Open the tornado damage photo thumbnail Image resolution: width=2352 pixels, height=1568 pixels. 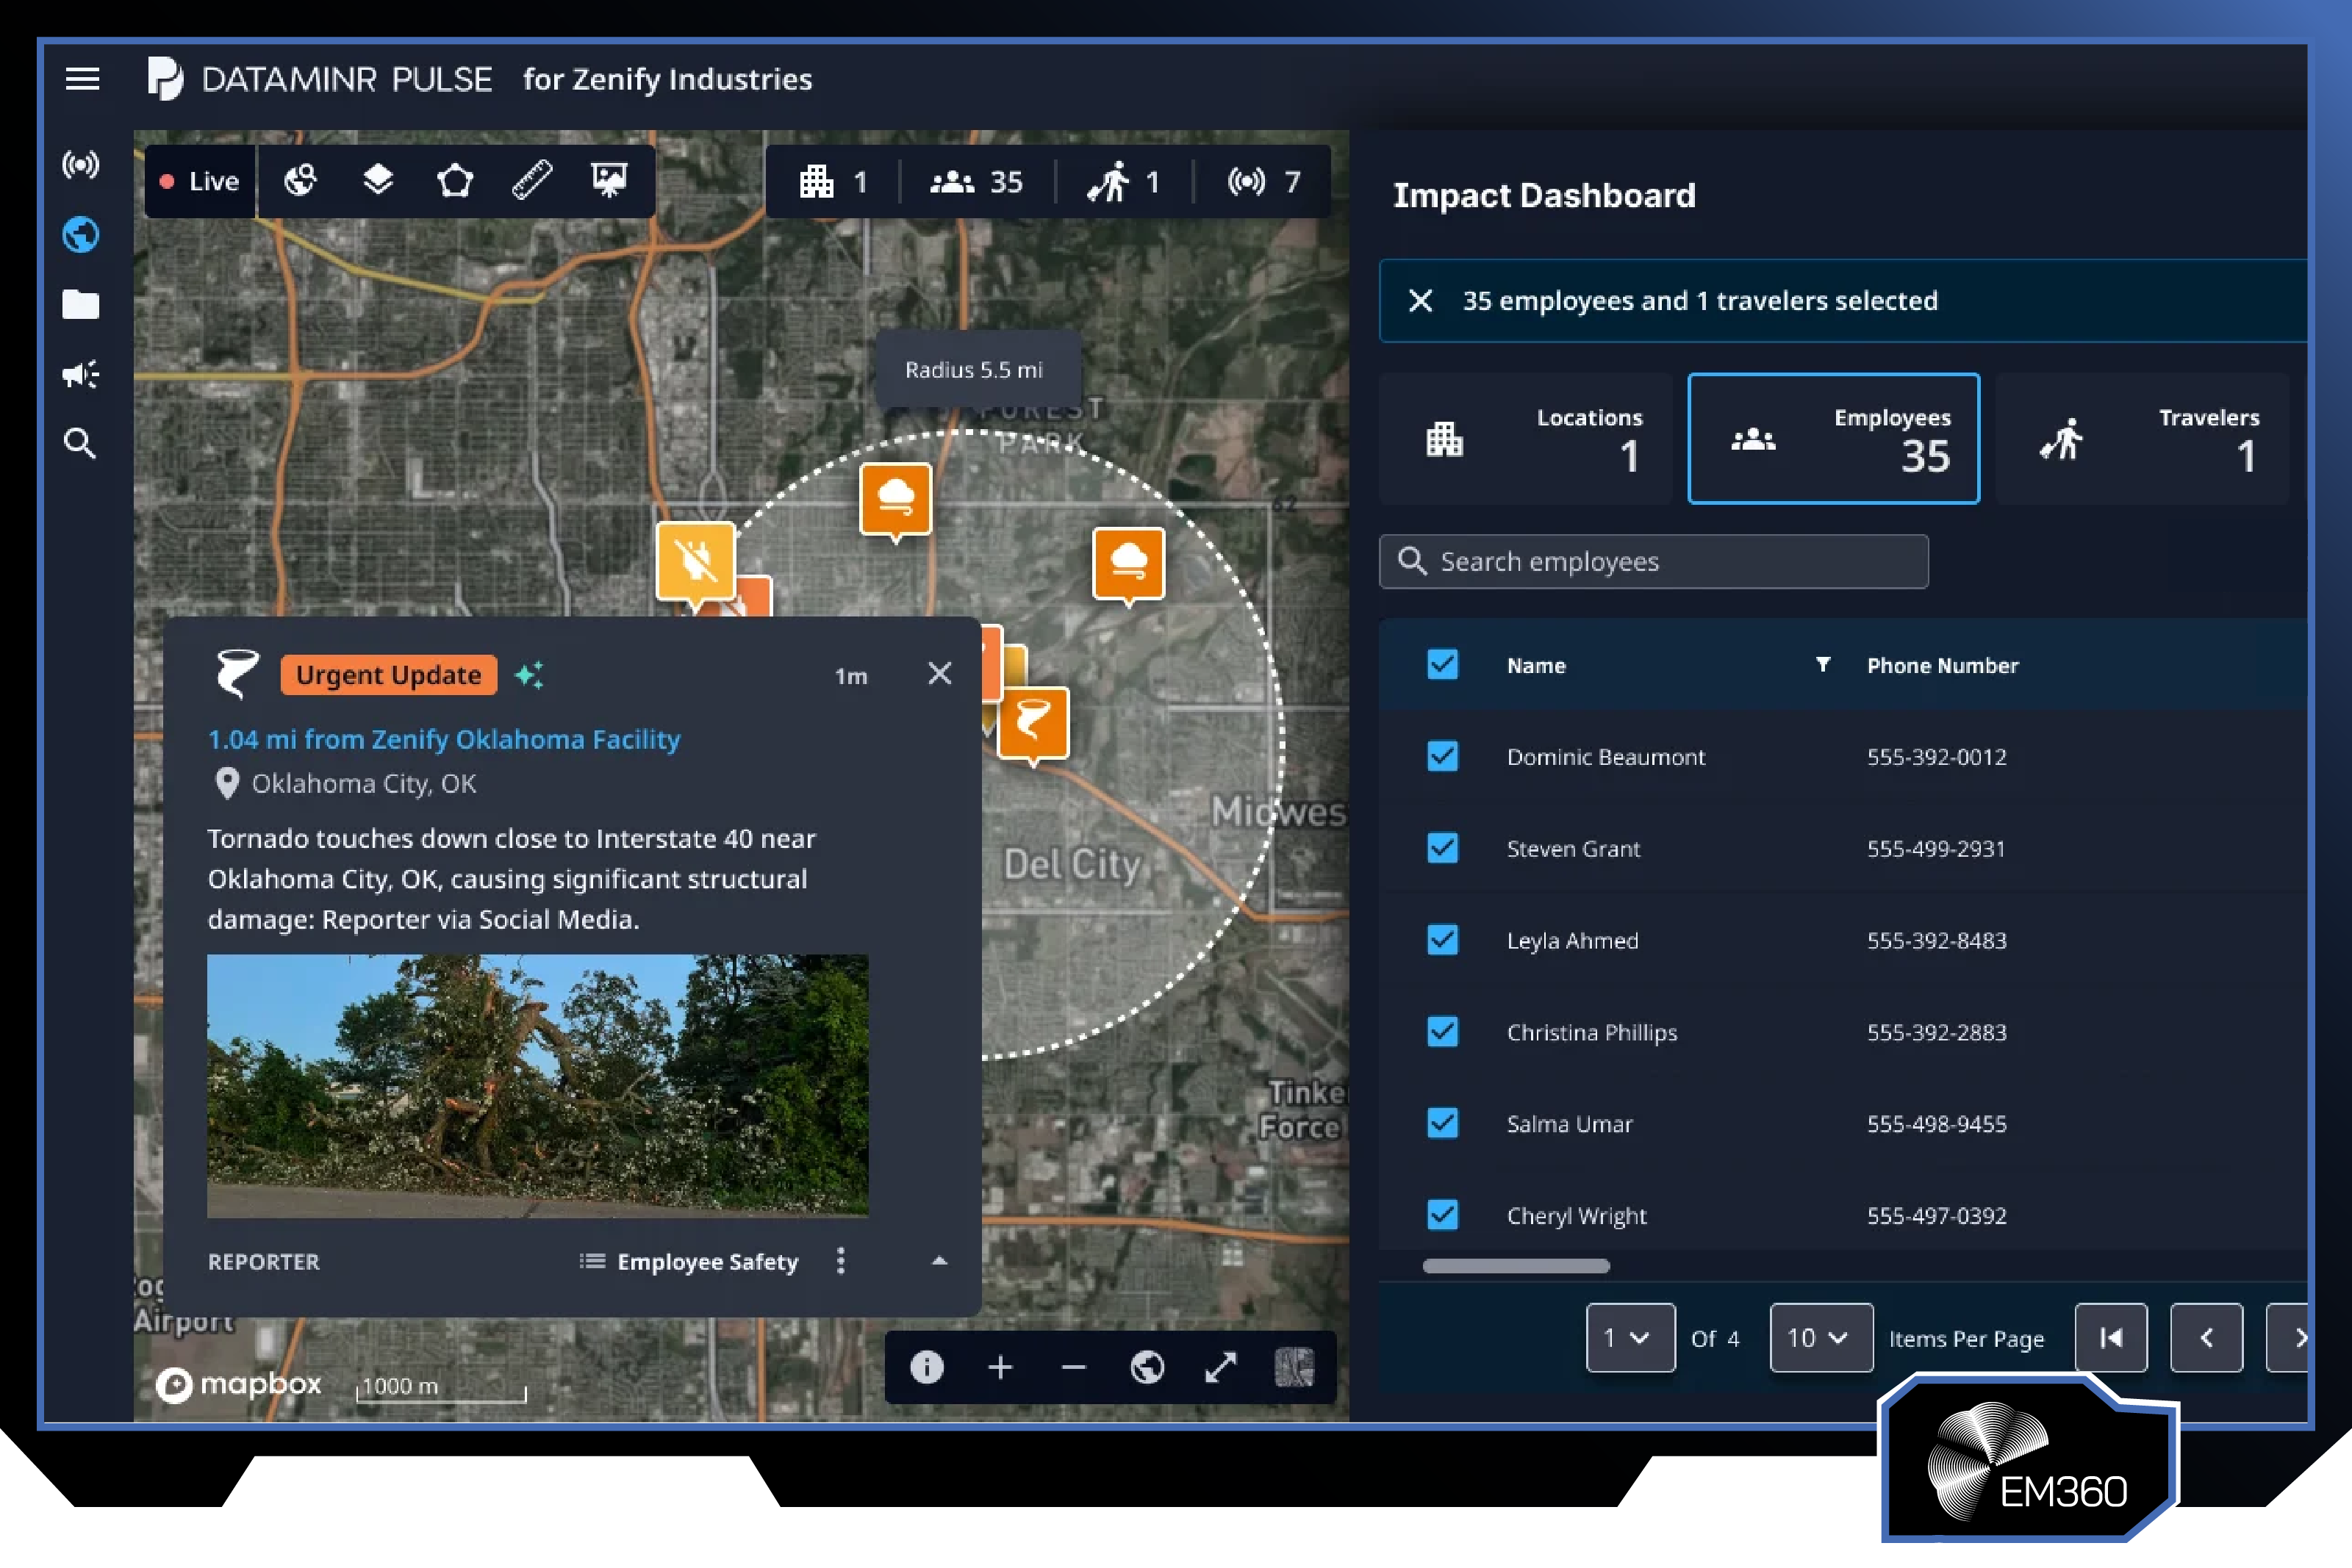tap(538, 1086)
